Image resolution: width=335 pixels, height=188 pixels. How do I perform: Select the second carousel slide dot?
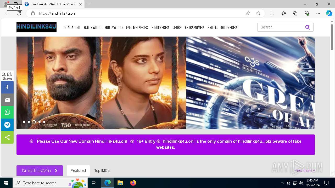pyautogui.click(x=29, y=122)
